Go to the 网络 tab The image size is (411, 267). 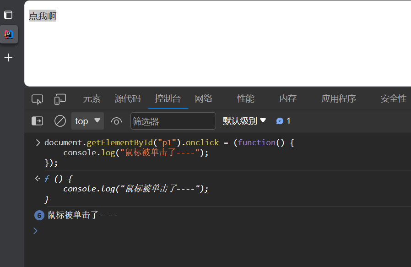(x=203, y=98)
